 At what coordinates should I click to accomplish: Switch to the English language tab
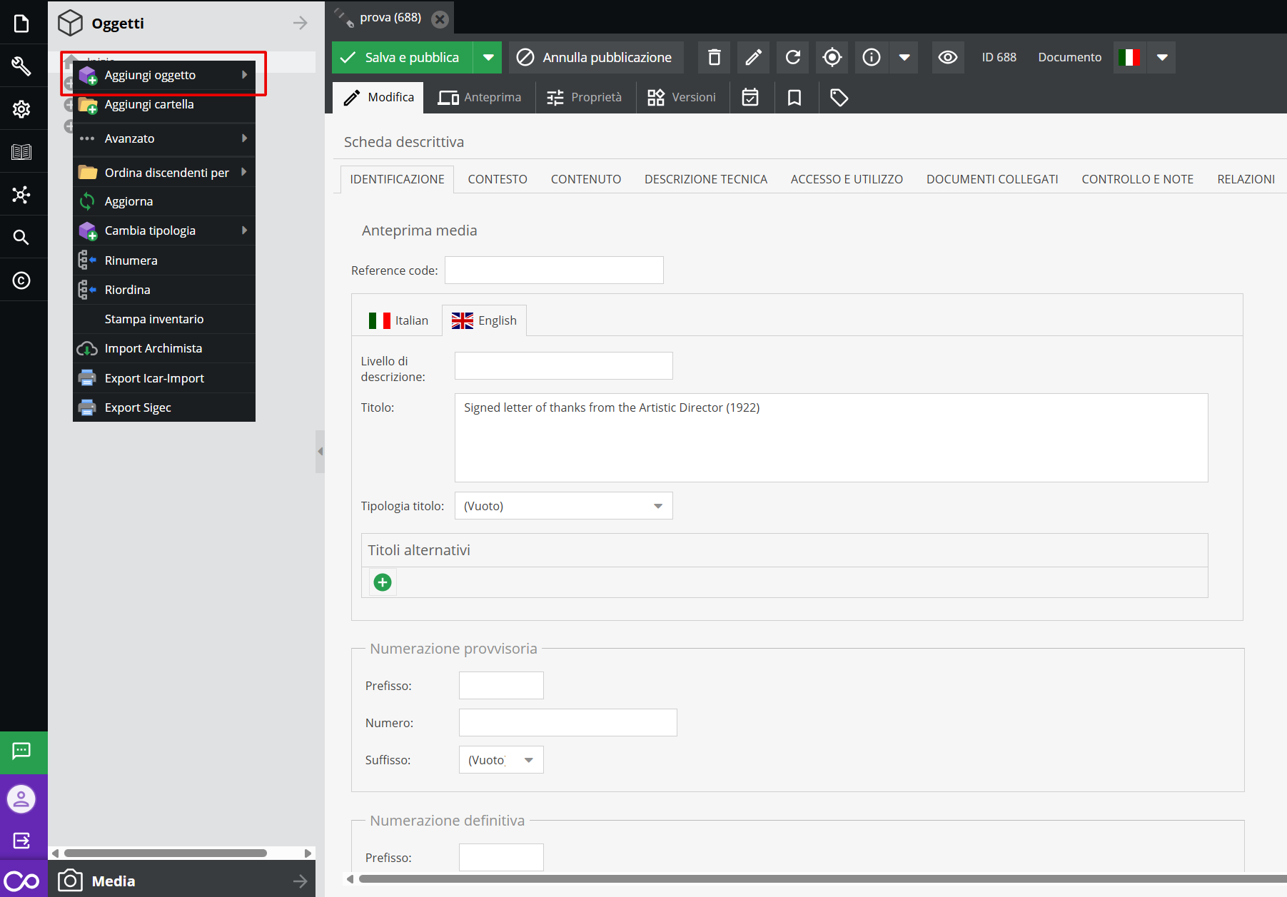[484, 320]
